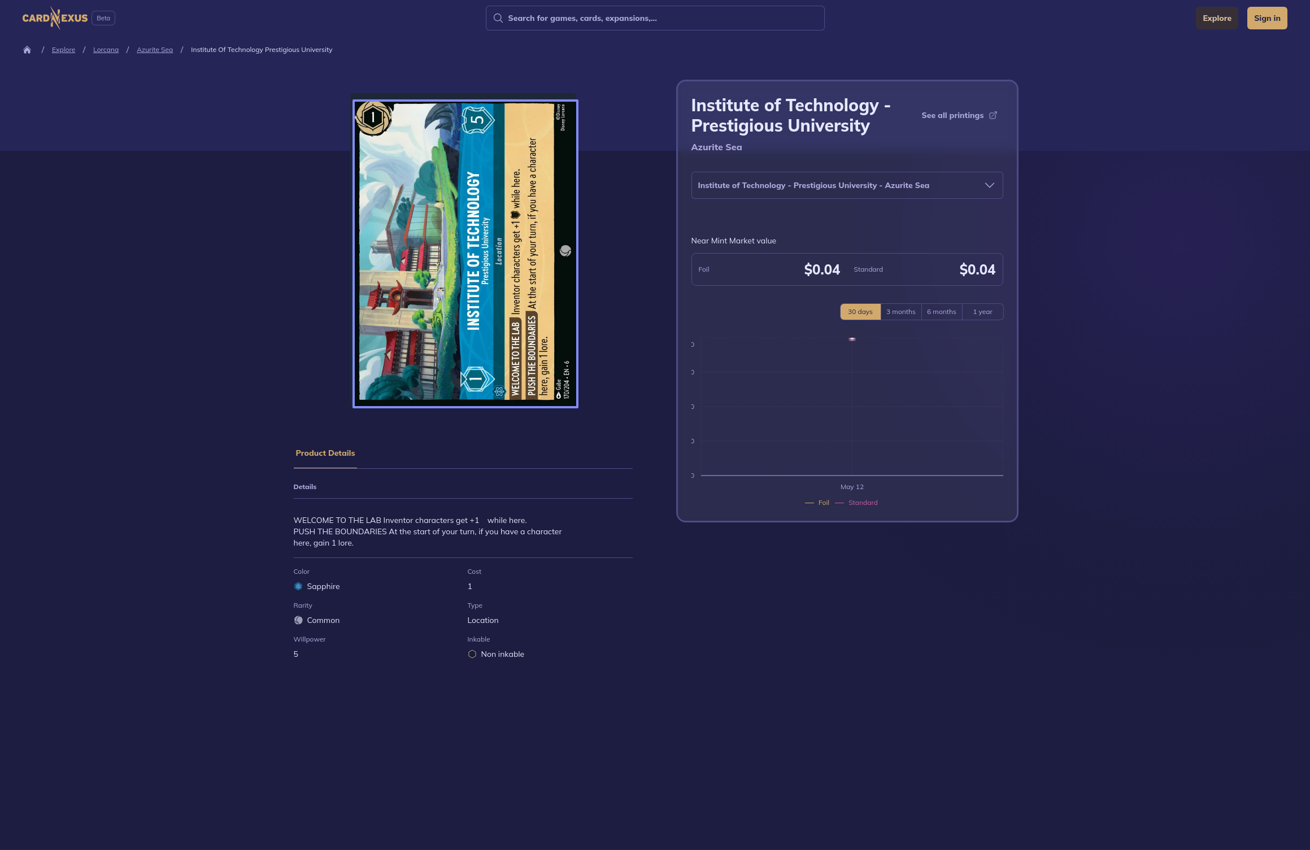Click the Beta badge
Image resolution: width=1310 pixels, height=850 pixels.
click(103, 18)
